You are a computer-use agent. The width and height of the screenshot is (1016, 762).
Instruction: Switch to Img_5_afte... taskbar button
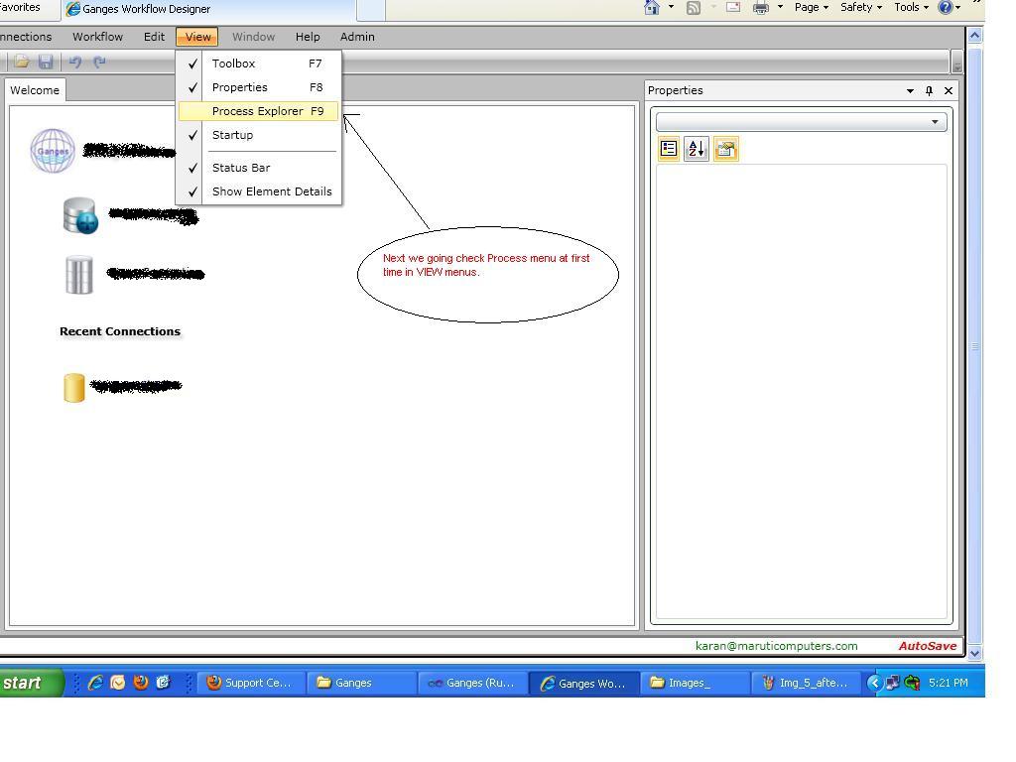tap(806, 683)
